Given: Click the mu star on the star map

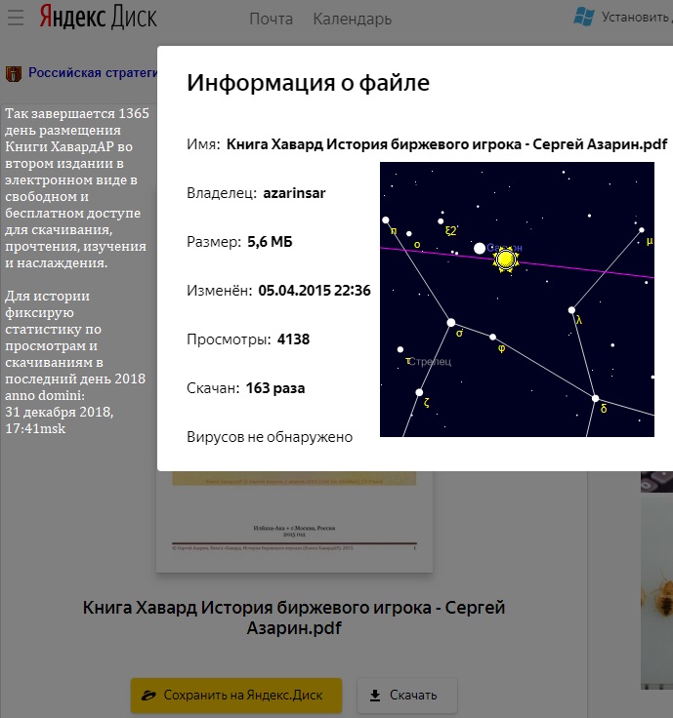Looking at the screenshot, I should point(641,232).
